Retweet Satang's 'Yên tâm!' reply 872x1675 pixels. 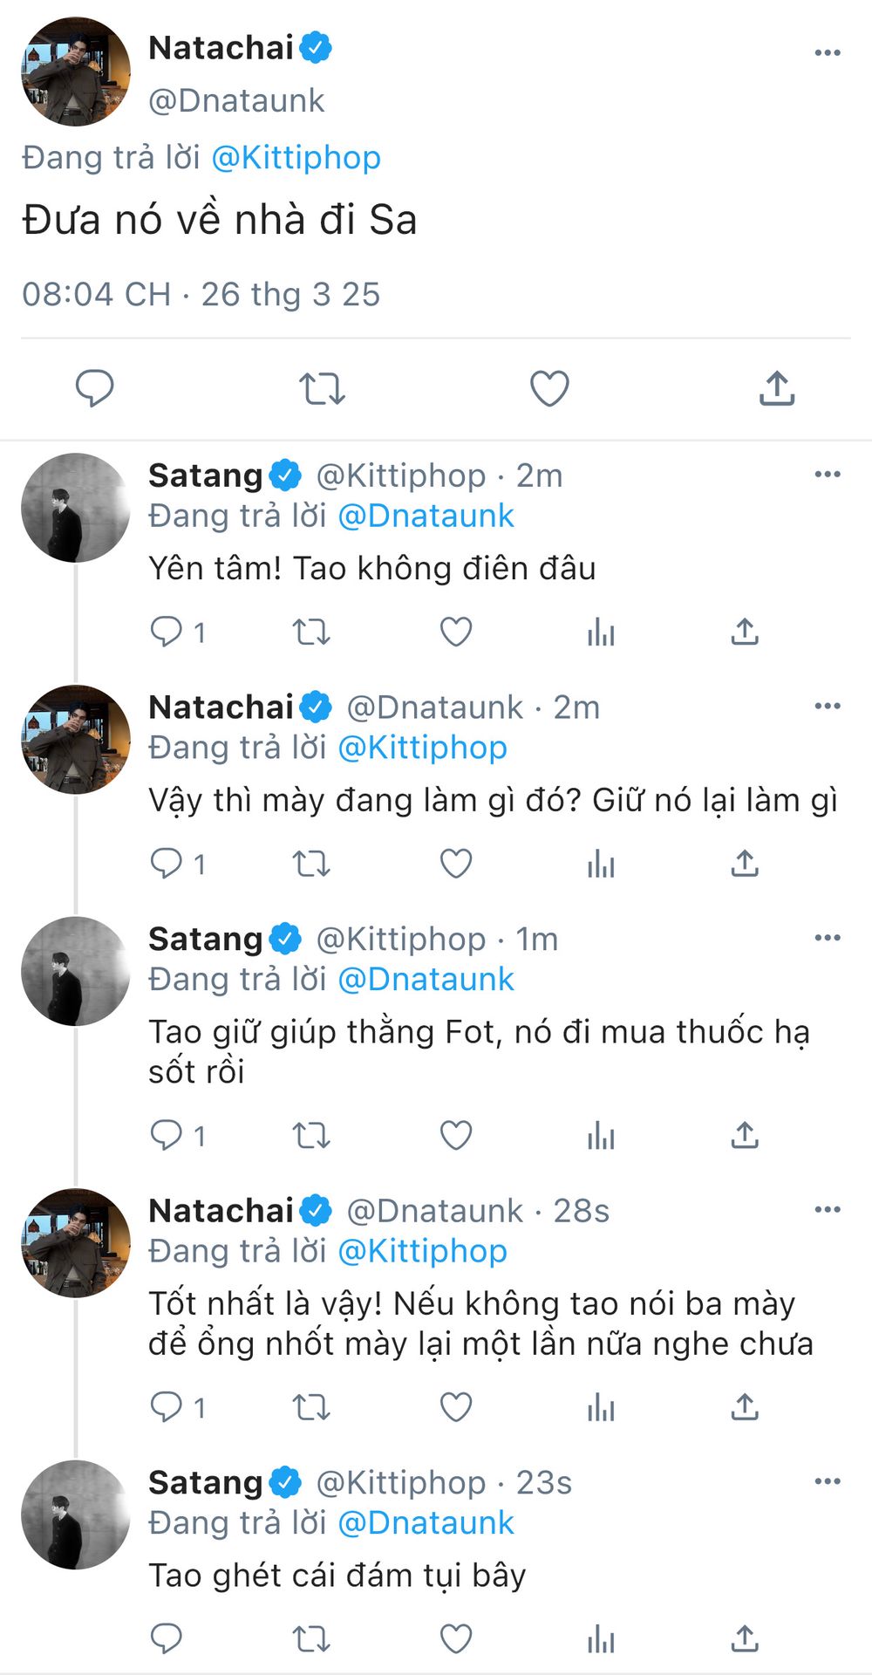click(310, 632)
